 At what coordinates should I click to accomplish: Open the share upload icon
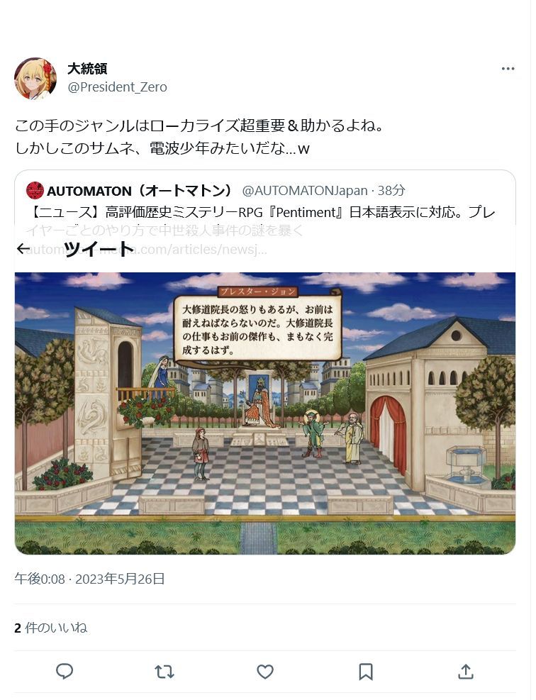tap(466, 671)
